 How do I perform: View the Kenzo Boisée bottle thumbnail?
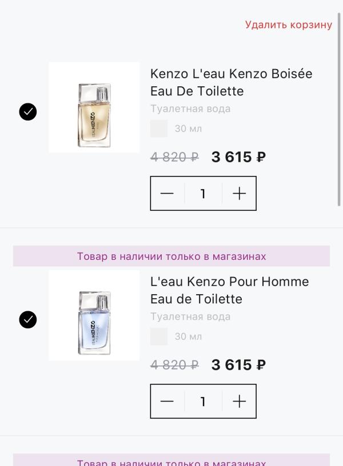coord(94,107)
